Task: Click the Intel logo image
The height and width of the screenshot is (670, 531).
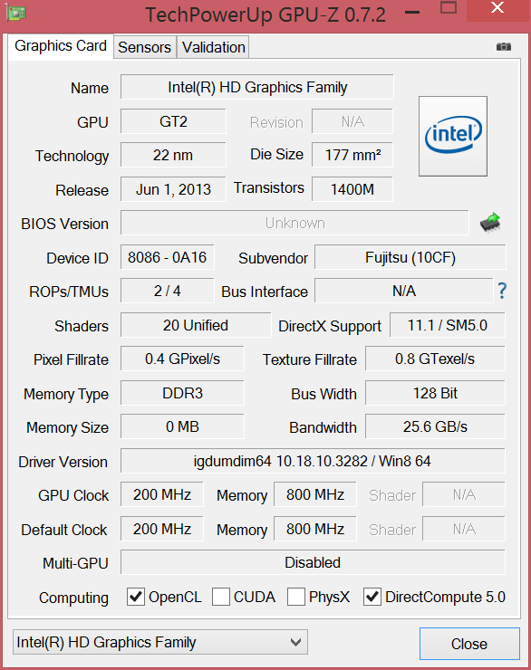Action: point(453,136)
